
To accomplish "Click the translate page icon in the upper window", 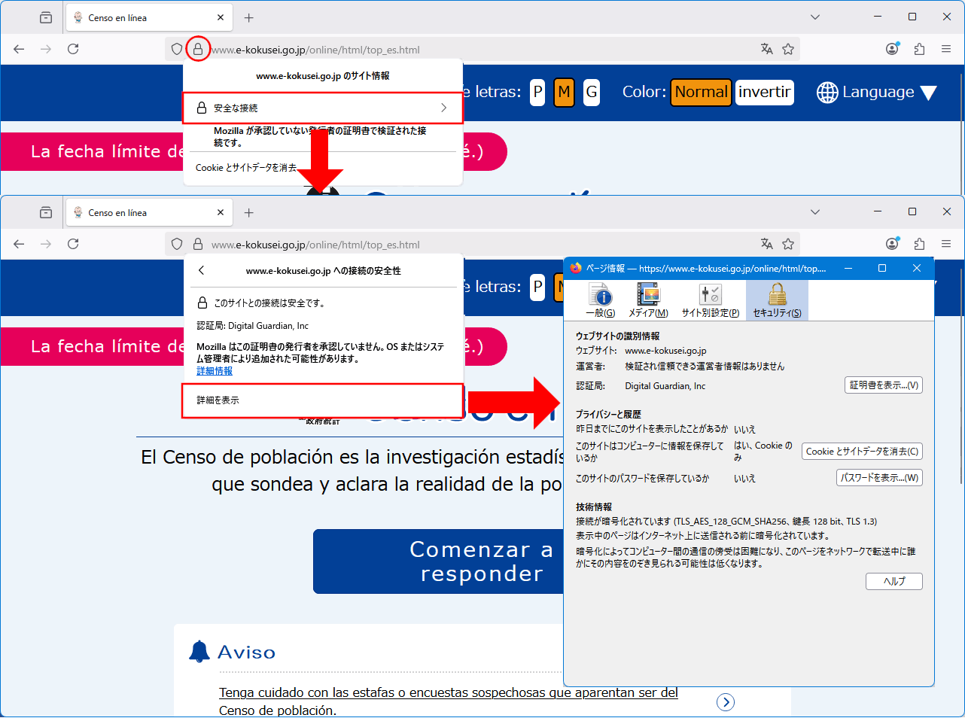I will (766, 49).
